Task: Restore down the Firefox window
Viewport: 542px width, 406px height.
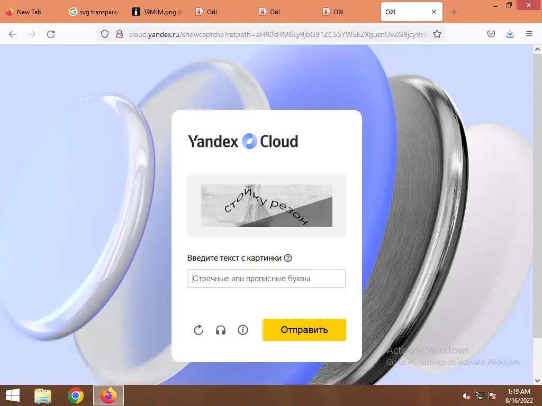Action: click(509, 5)
